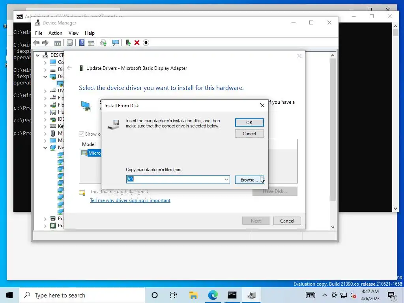Click the Have Disk... button

pos(275,191)
